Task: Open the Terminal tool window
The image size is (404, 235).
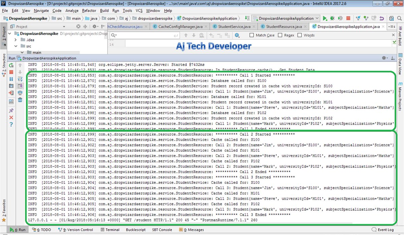Action: tap(112, 230)
